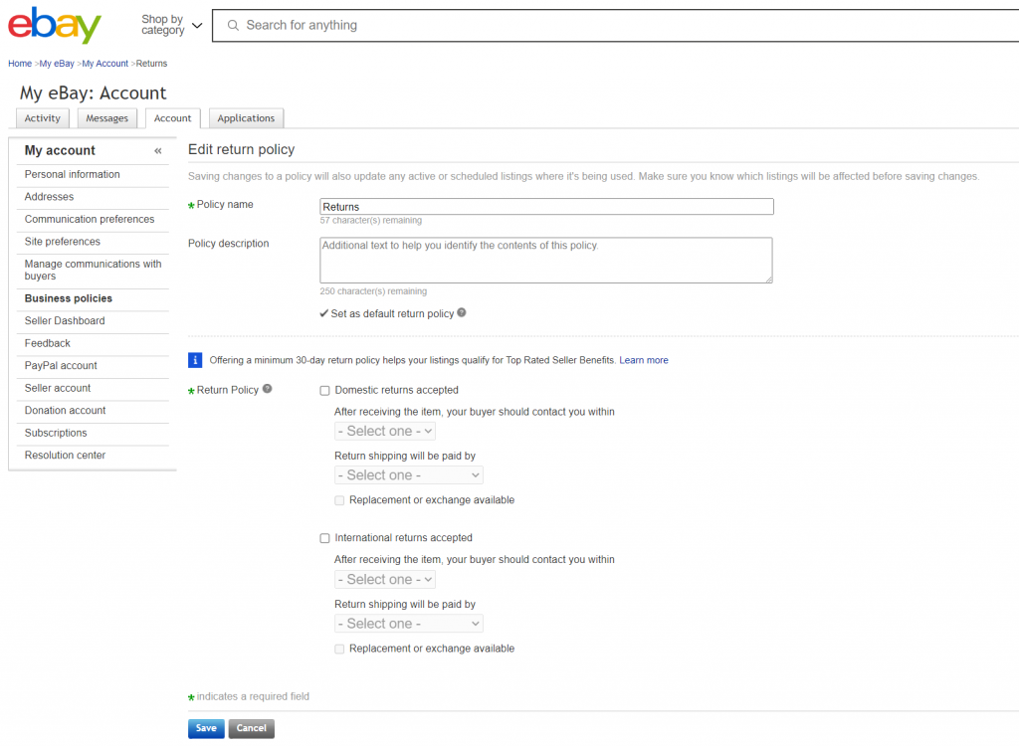Screen dimensions: 1019x746
Task: Open domestic contact within dropdown
Action: (385, 431)
